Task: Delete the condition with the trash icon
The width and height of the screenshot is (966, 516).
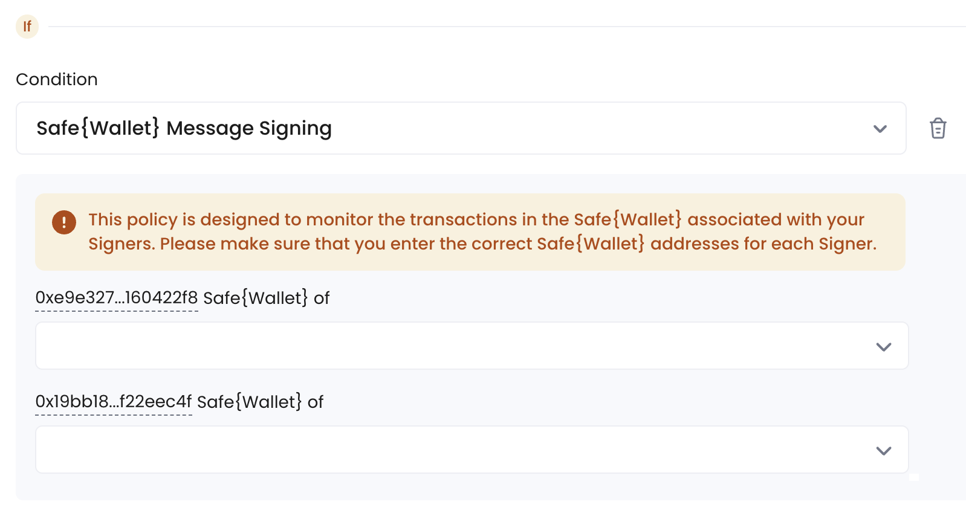Action: pos(938,128)
